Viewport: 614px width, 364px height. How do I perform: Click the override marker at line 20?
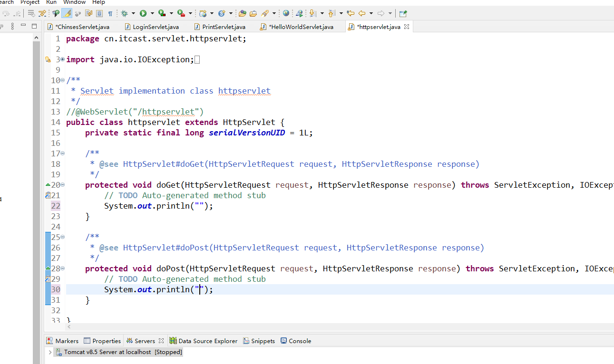click(48, 184)
